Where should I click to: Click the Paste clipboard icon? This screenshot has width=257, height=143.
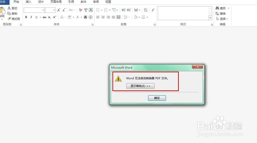click(x=3, y=10)
